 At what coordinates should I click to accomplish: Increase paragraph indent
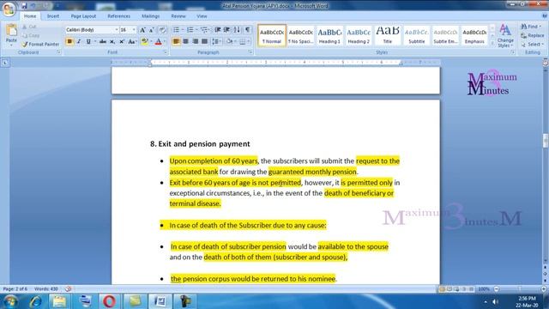coord(226,30)
